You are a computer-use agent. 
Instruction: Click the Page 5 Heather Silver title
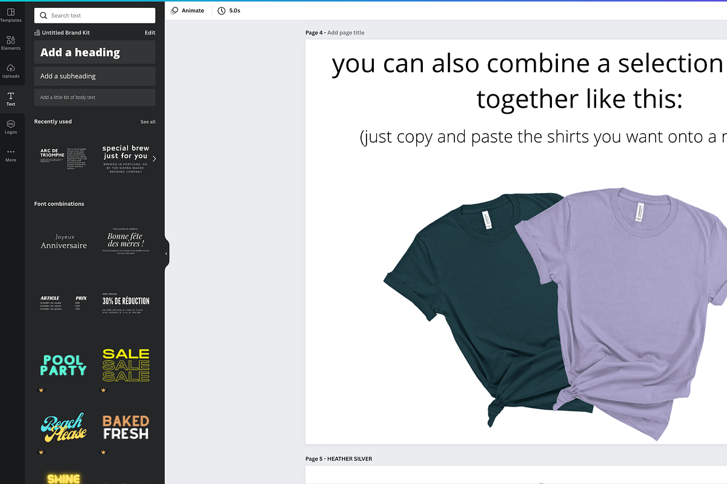tap(339, 459)
